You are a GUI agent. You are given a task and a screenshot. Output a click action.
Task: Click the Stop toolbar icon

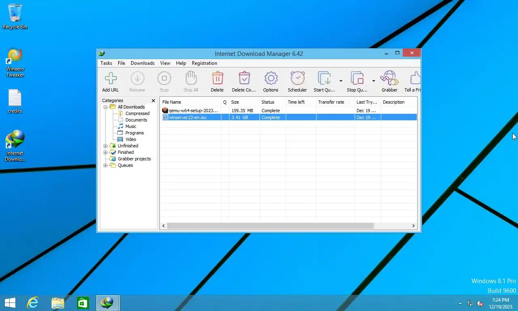click(164, 78)
